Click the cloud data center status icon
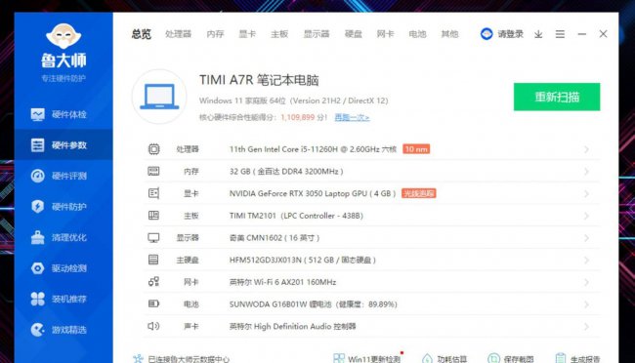Viewport: 635px width, 363px height. pyautogui.click(x=138, y=358)
